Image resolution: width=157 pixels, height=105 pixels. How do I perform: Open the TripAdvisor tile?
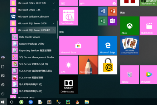(x=148, y=3)
